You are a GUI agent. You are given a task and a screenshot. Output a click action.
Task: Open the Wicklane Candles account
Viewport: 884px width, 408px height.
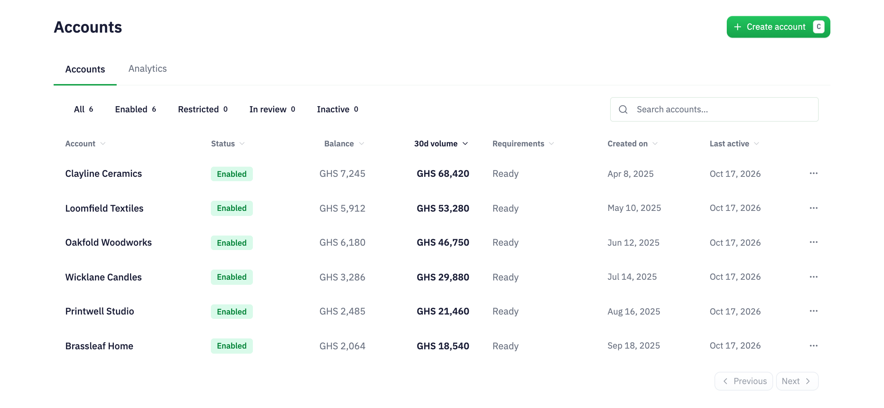pos(103,277)
